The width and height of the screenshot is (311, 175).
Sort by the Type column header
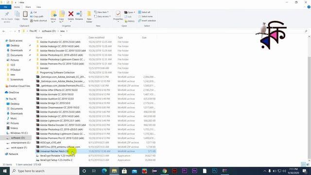click(x=120, y=37)
